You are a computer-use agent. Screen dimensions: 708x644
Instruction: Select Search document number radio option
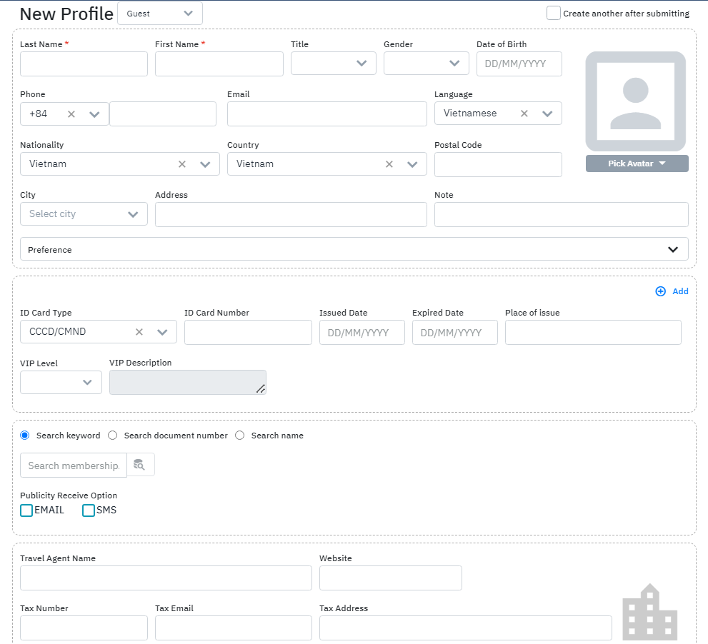coord(113,436)
